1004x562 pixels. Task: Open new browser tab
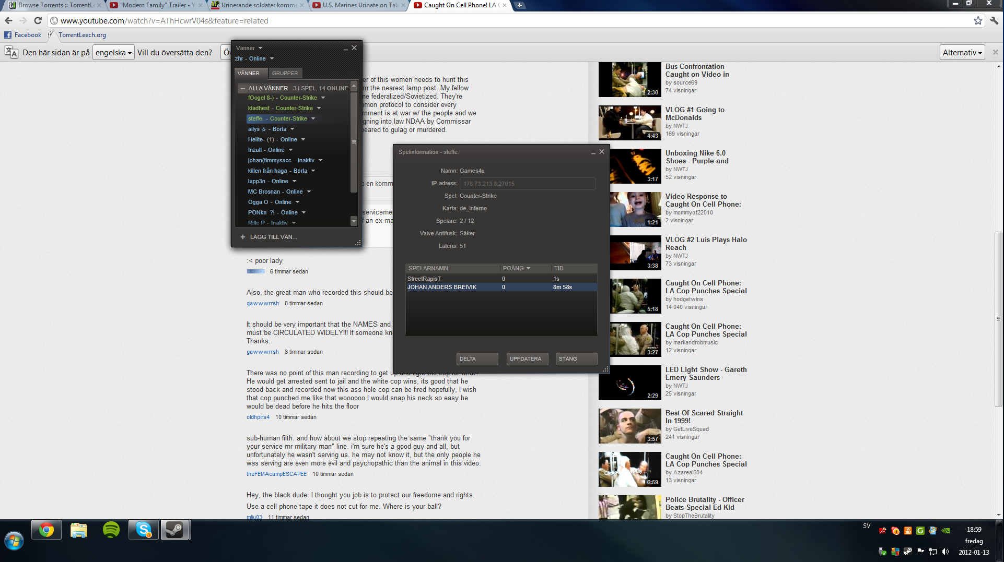pos(520,5)
